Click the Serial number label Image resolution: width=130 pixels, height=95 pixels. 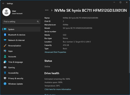coord(50,31)
